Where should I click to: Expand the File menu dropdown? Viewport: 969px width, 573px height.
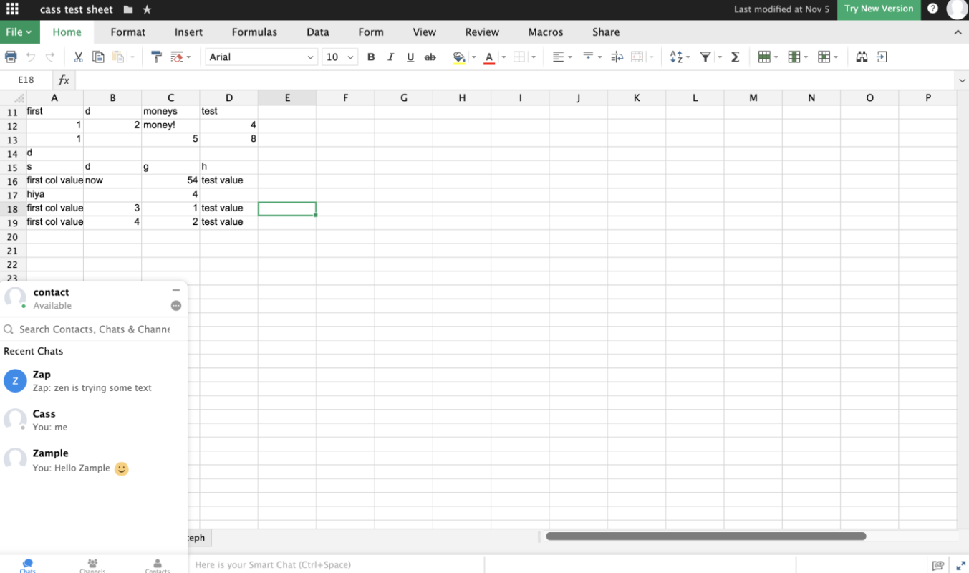(x=19, y=32)
